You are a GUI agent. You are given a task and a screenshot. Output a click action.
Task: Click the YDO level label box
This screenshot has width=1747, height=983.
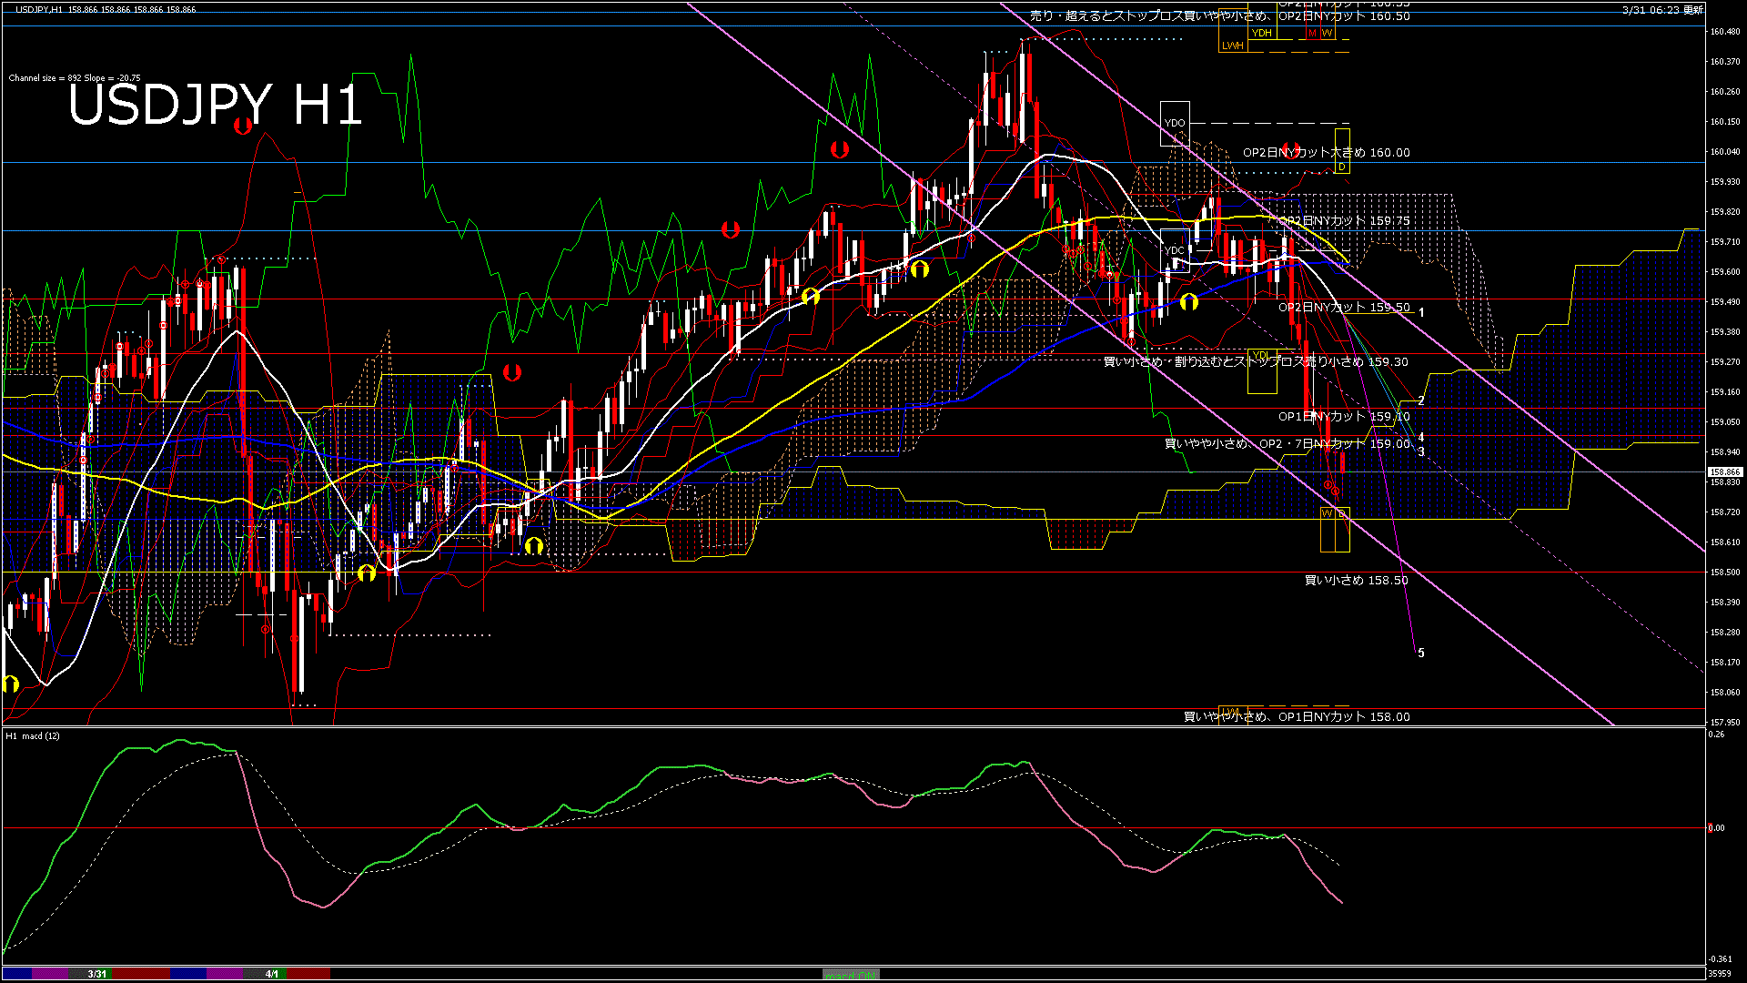[x=1175, y=123]
